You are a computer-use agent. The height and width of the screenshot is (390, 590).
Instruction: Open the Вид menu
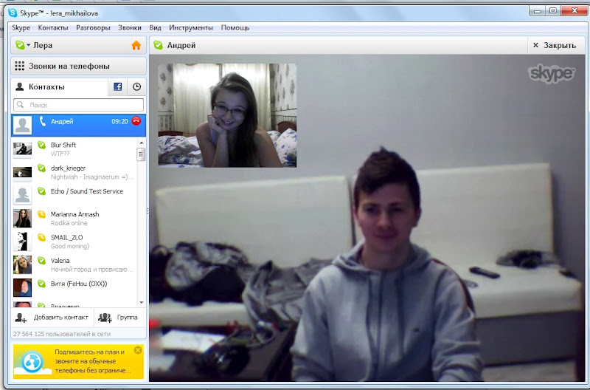point(155,27)
